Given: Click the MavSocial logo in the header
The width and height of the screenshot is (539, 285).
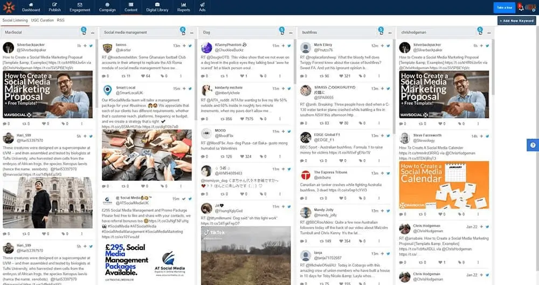Looking at the screenshot, I should click(x=9, y=7).
